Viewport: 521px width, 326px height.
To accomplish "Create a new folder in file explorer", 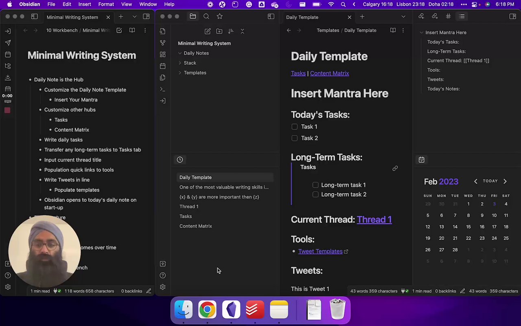I will pos(219,31).
